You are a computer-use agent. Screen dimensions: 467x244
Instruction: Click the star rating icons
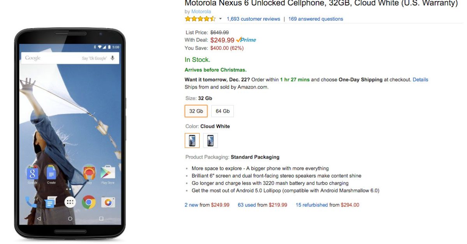tap(200, 19)
